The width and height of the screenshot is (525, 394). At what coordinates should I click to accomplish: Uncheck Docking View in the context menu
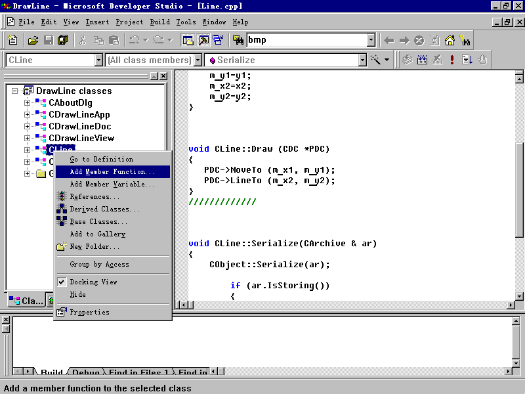(x=113, y=282)
